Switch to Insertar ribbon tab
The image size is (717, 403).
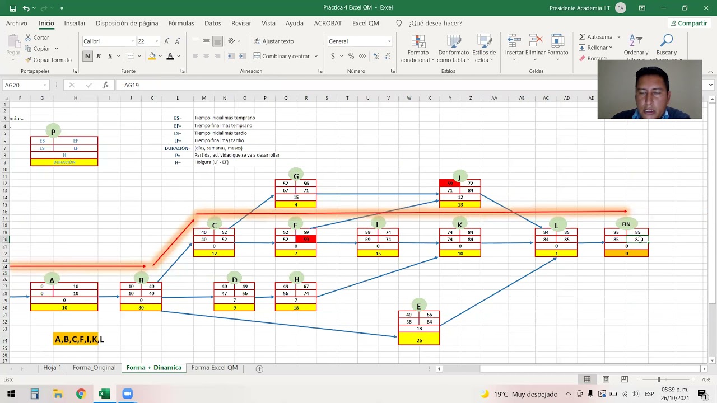click(x=75, y=24)
